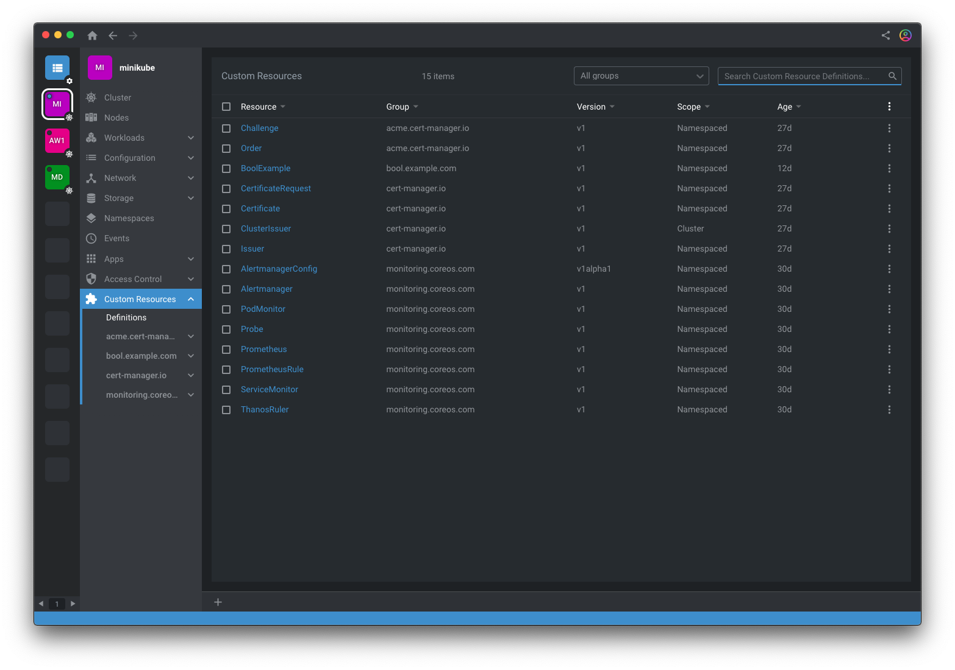Select the Access Control shield icon

point(91,278)
